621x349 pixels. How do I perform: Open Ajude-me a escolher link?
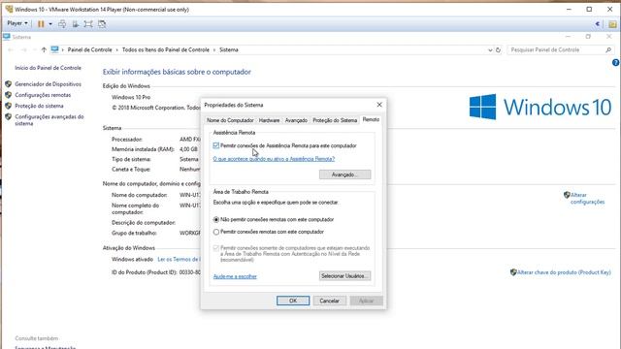pyautogui.click(x=235, y=276)
